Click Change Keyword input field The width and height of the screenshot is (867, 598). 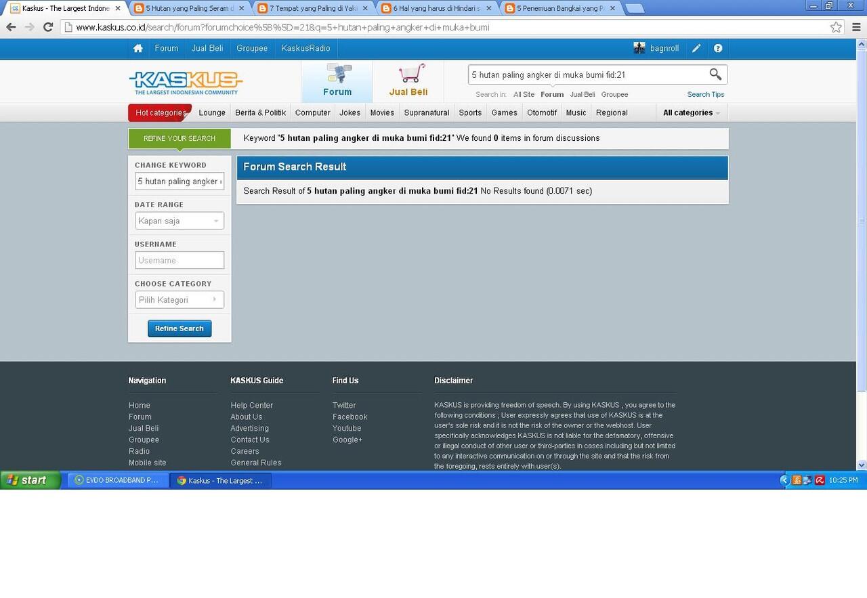179,181
